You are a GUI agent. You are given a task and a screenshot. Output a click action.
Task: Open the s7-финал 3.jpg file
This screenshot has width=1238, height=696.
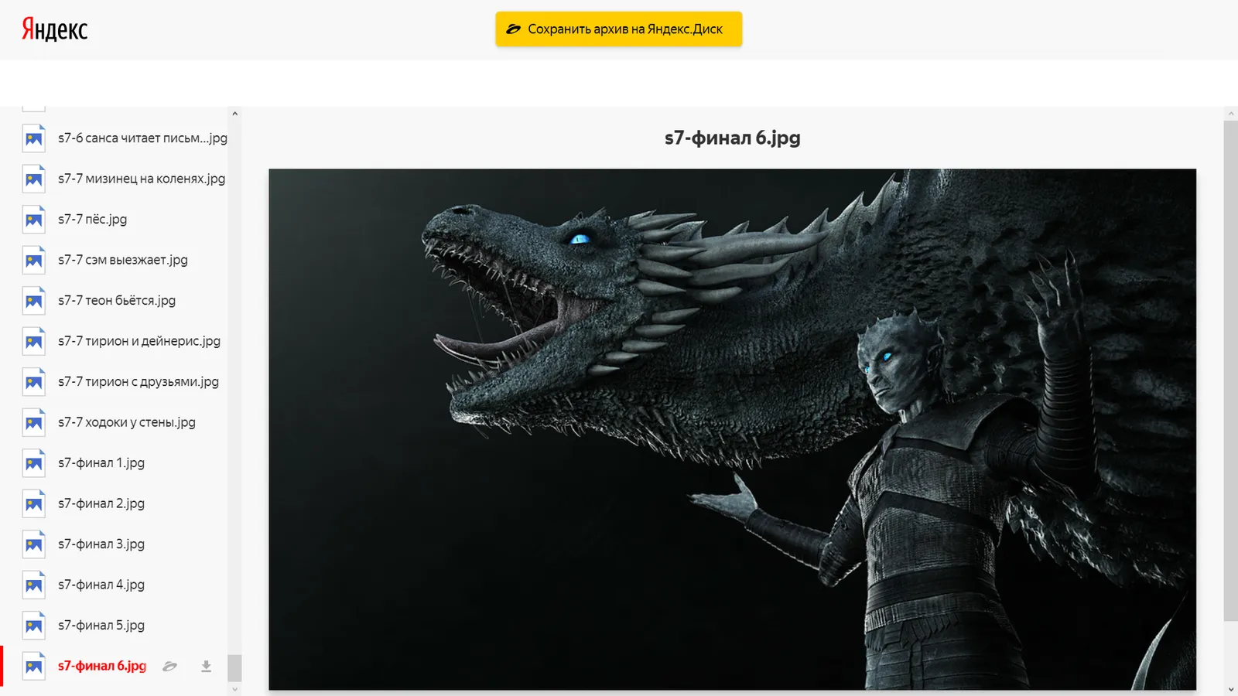[x=124, y=544]
